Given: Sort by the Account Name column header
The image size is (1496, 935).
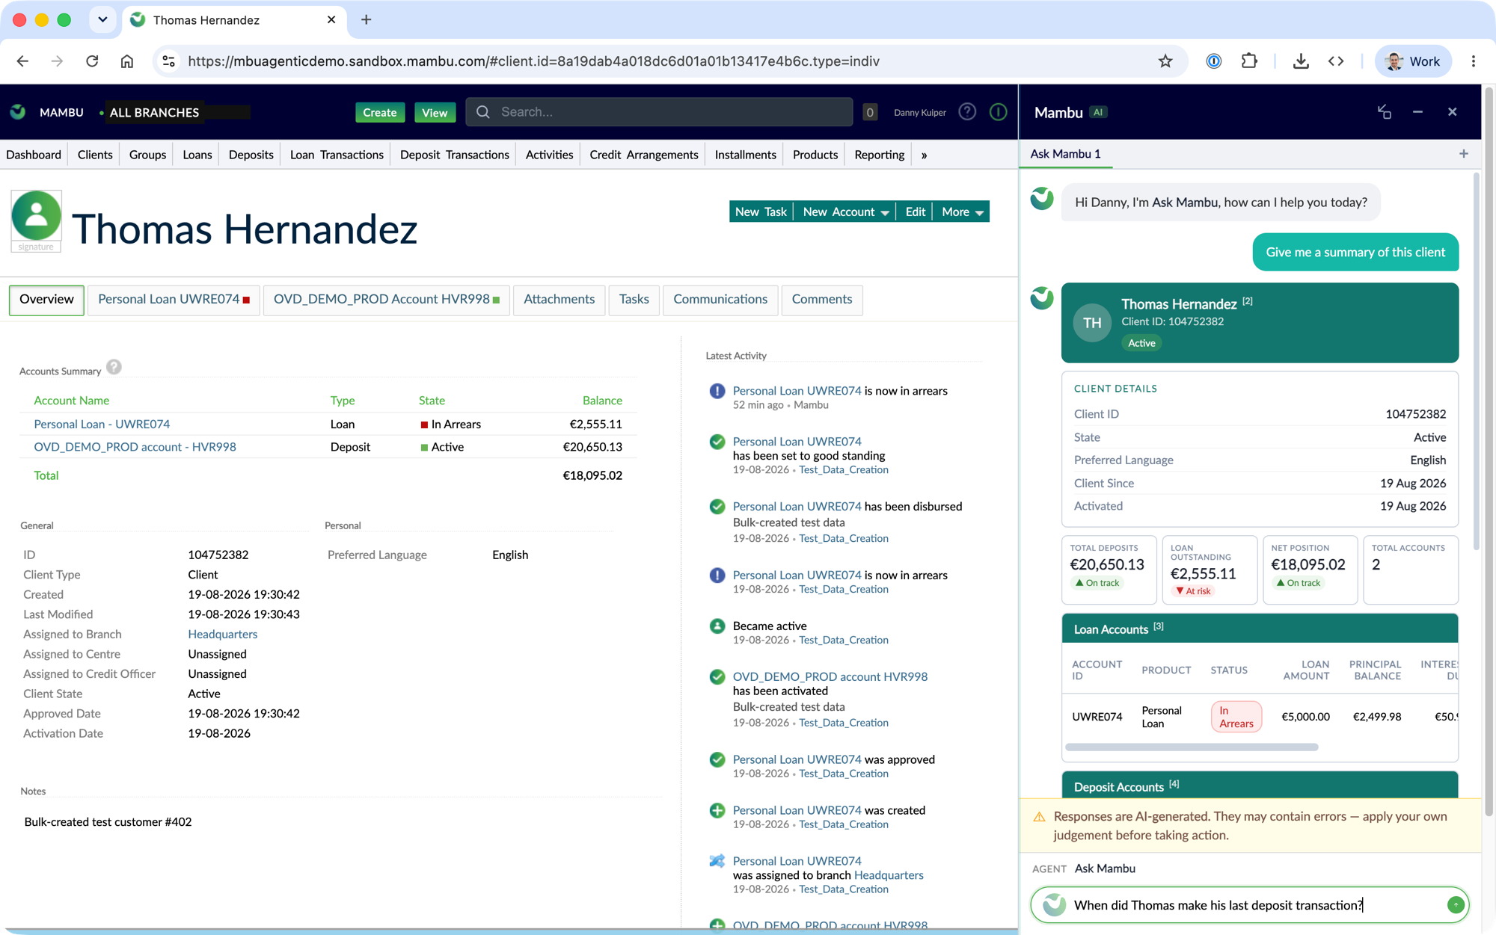Looking at the screenshot, I should click(x=71, y=401).
